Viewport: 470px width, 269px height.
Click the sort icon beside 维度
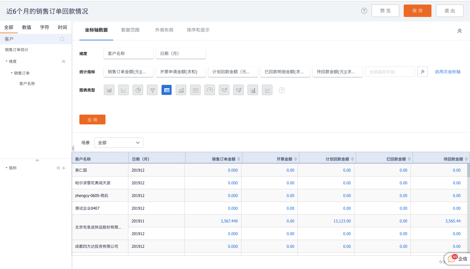pos(64,62)
